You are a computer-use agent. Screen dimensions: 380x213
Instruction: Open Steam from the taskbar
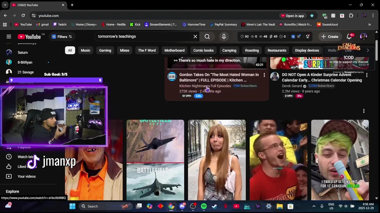tap(214, 206)
